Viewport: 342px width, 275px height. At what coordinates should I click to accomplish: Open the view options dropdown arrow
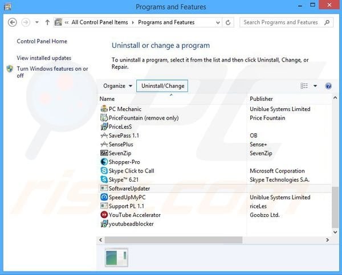coord(315,86)
